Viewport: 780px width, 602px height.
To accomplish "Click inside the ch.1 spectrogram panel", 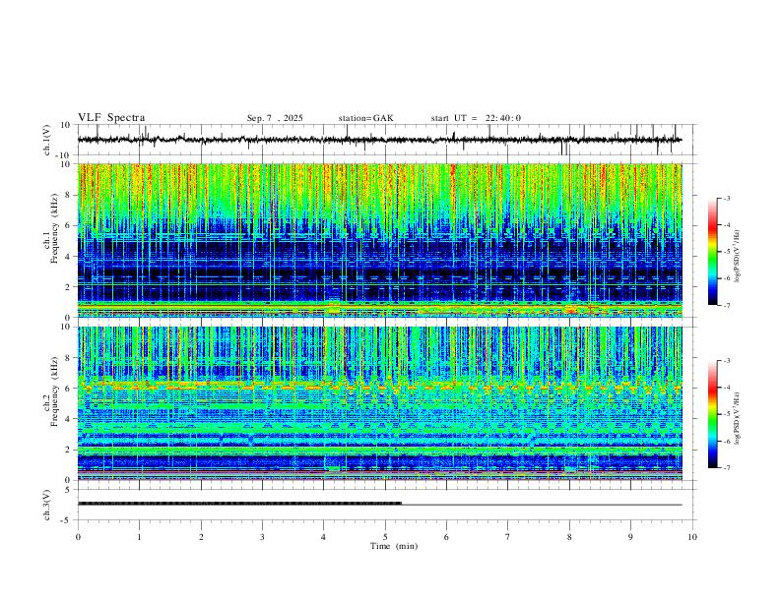I will click(379, 240).
